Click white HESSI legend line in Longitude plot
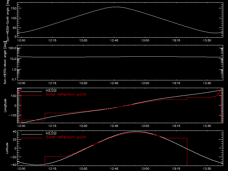228x171 pixels. [x=32, y=91]
